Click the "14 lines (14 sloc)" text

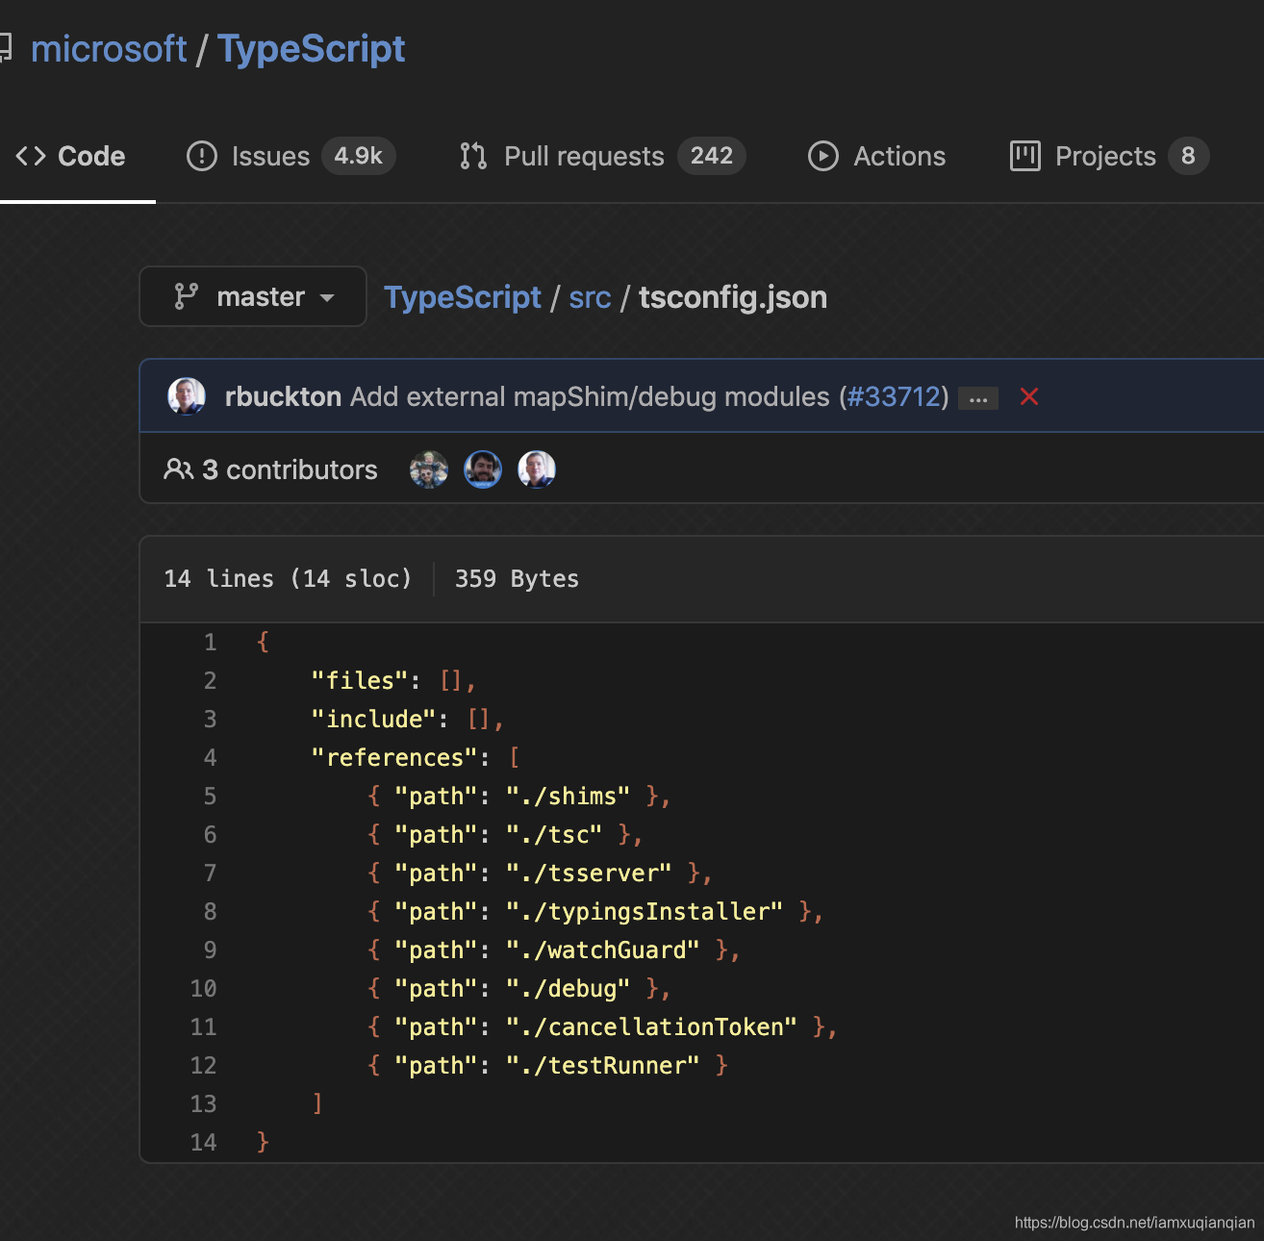[x=288, y=578]
